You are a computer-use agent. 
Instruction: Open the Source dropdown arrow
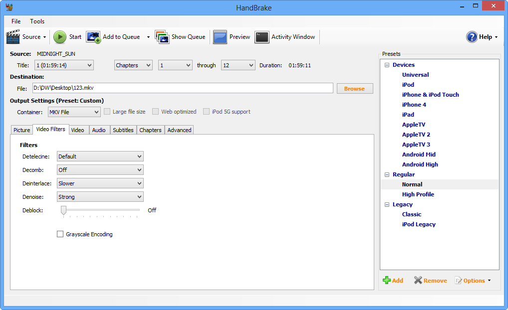pos(45,37)
